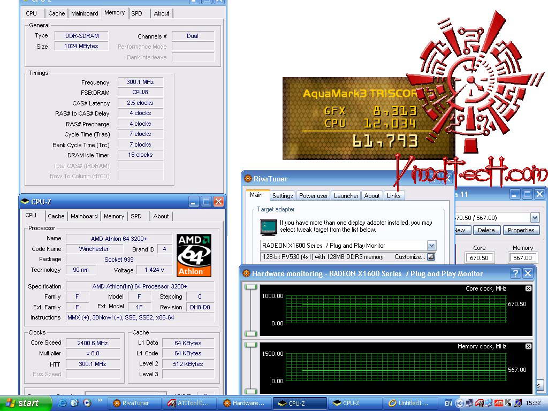
Task: Click memory Type value DDR-SDRAM
Action: coord(82,36)
